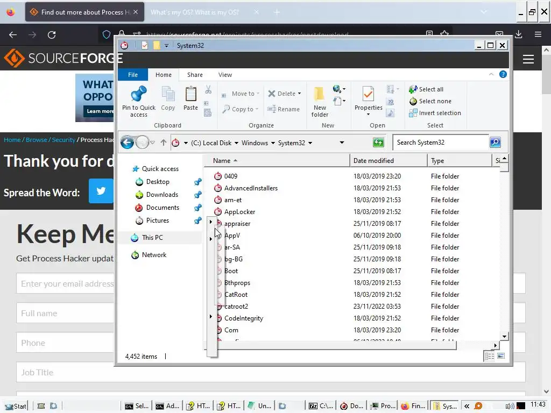Select Downloads in navigation pane
The width and height of the screenshot is (551, 413).
(x=162, y=195)
